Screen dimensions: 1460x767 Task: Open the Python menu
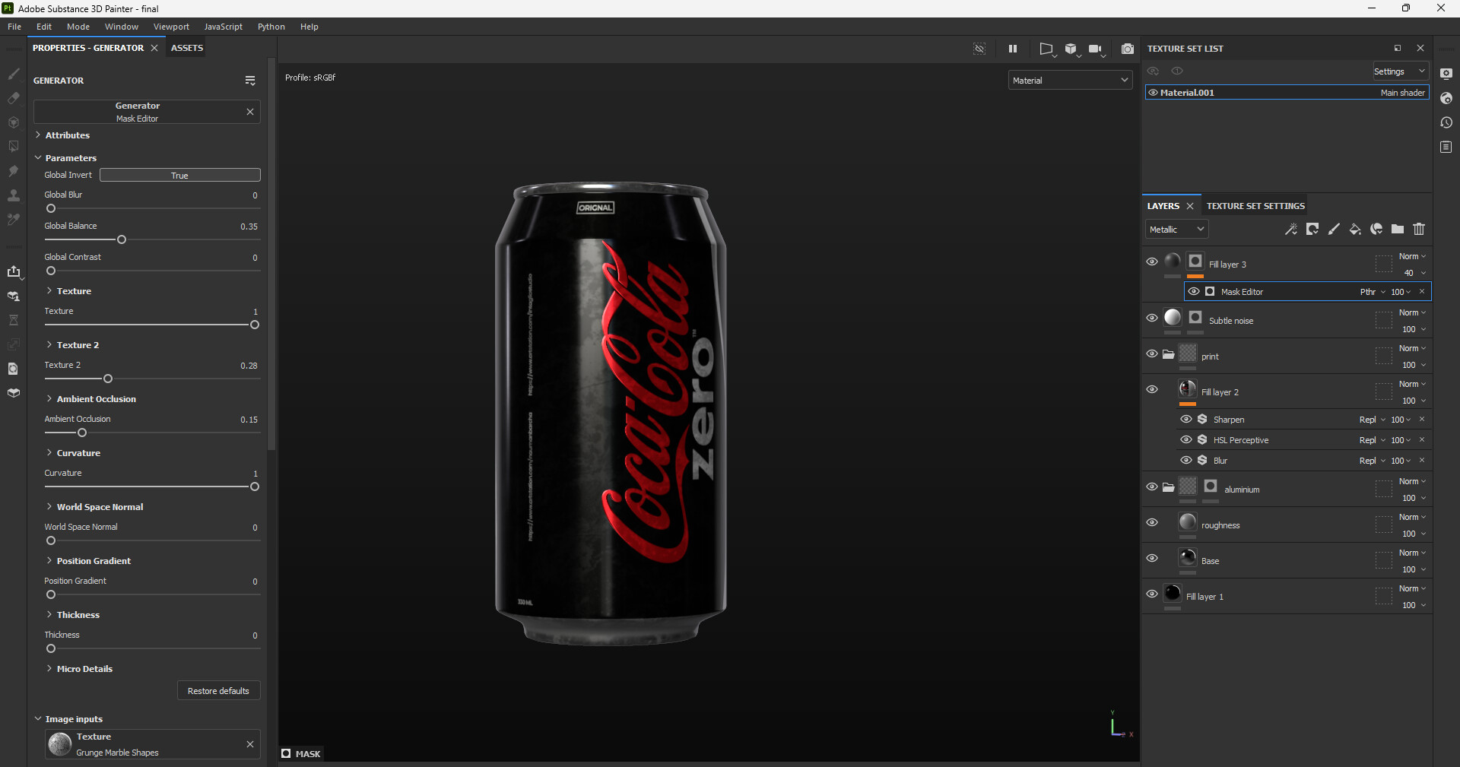tap(271, 26)
